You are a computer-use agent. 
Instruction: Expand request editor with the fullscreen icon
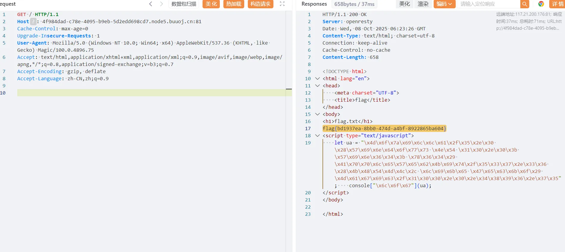pos(282,4)
